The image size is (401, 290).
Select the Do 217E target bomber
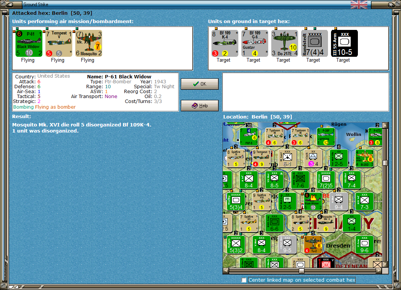coord(284,43)
